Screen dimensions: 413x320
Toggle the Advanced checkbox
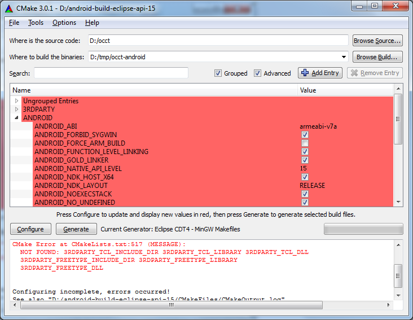257,73
